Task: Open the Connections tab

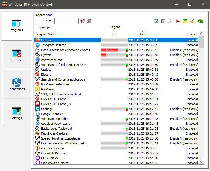Action: pos(16,84)
